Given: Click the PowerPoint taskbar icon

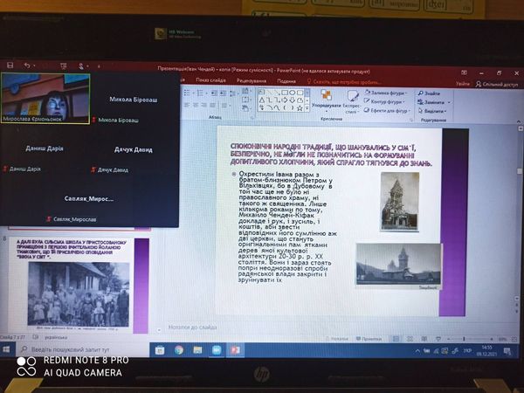Looking at the screenshot, I should (x=235, y=350).
